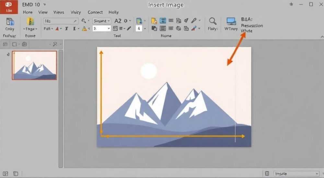Click the magnifying glass search icon in ribbon
Screen dimensions: 324x178
click(213, 21)
